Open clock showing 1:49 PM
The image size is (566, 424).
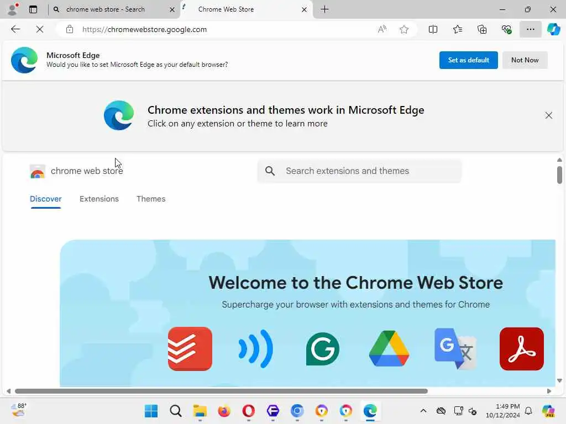503,411
